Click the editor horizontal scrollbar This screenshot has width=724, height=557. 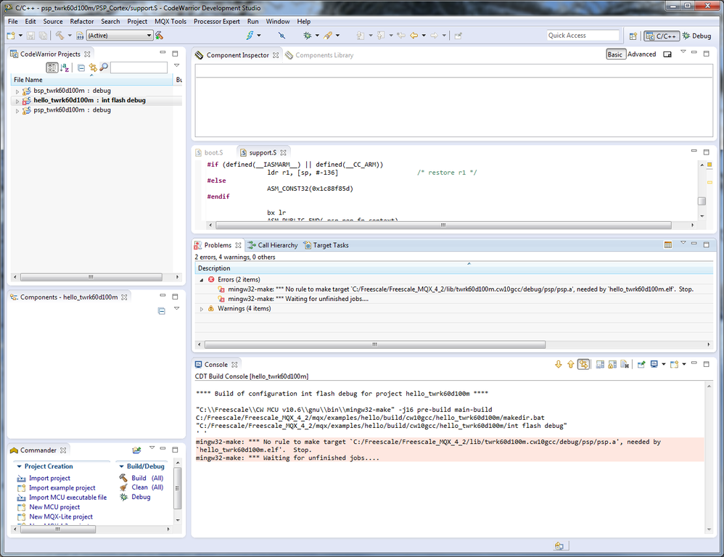click(x=443, y=225)
